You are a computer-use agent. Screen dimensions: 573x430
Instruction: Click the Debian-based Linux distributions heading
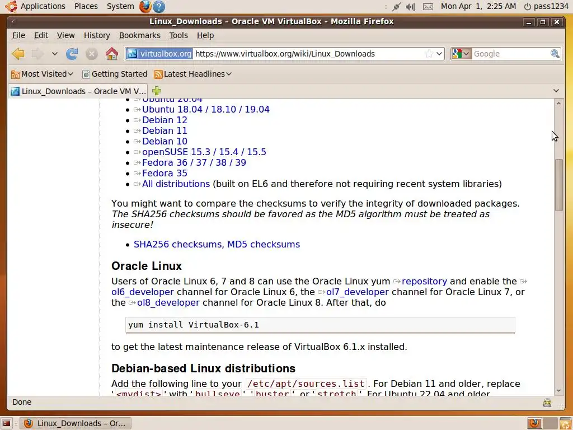(x=204, y=368)
